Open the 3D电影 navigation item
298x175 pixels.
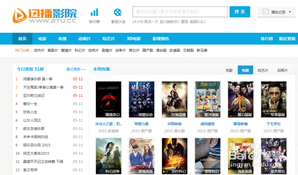coord(134,39)
